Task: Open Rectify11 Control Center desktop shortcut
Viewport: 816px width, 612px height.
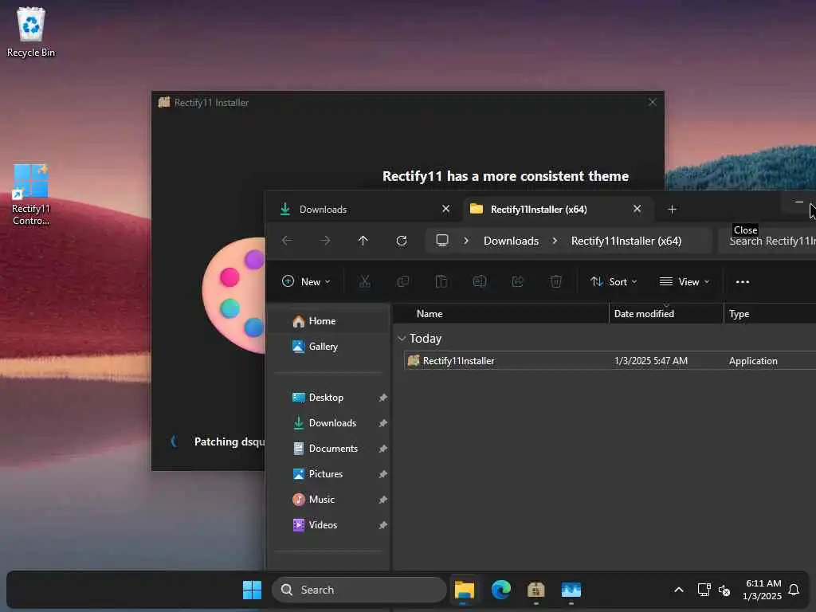Action: (31, 194)
